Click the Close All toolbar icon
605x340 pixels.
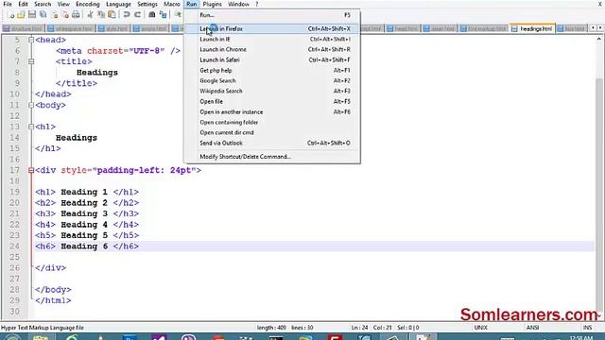pos(65,15)
